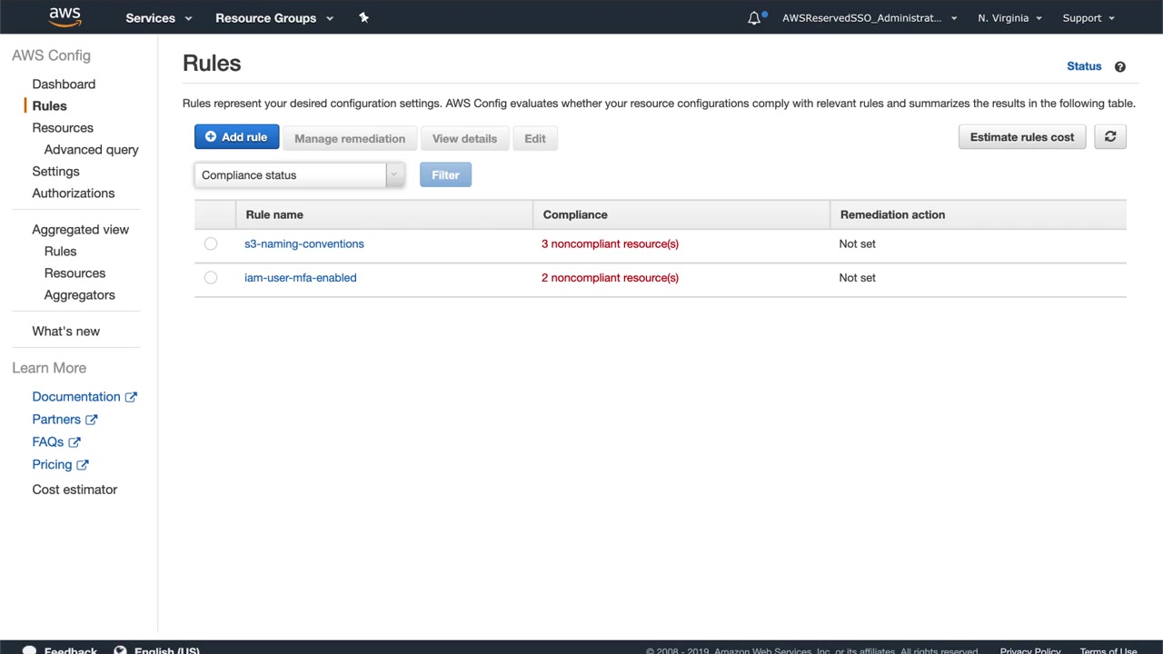The height and width of the screenshot is (654, 1163).
Task: Select the iam-user-mfa-enabled rule radio button
Action: pos(211,278)
